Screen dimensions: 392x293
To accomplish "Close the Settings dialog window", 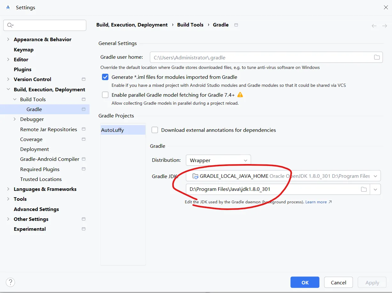I will [x=386, y=7].
